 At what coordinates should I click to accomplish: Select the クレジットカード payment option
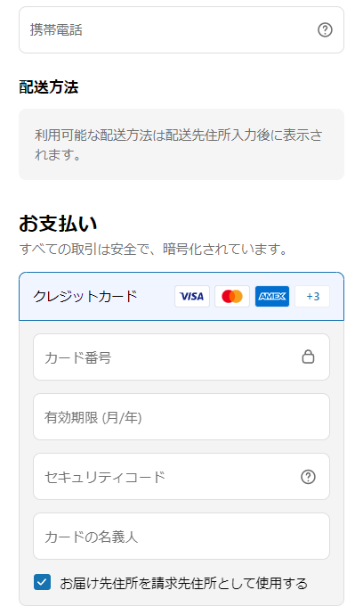181,296
